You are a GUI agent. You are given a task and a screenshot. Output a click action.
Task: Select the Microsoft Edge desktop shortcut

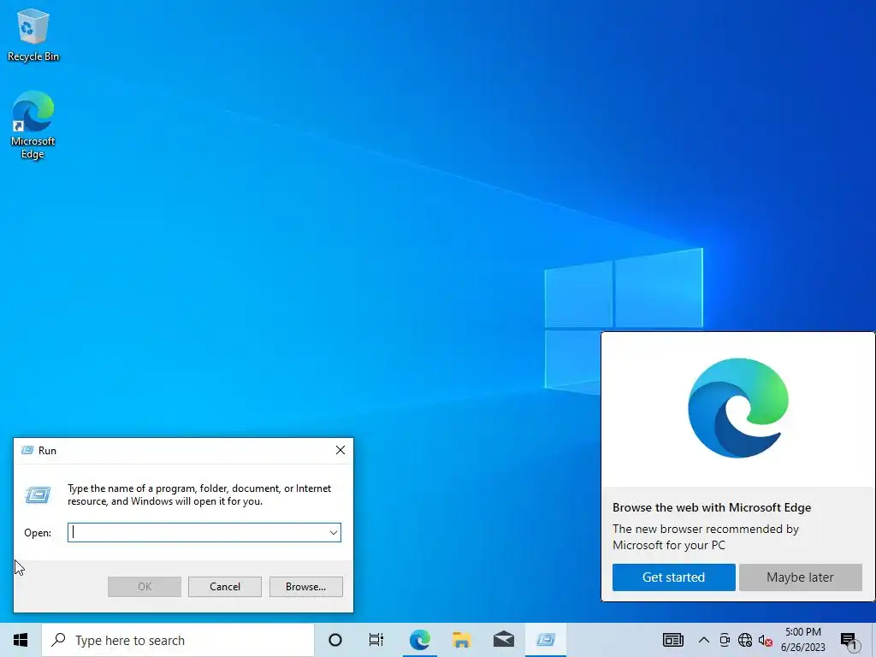(x=33, y=125)
